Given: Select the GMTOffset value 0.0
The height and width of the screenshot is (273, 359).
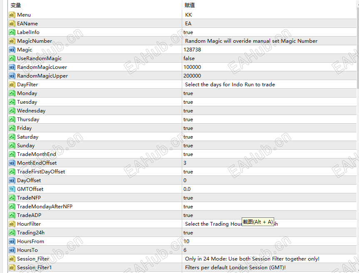Looking at the screenshot, I should pyautogui.click(x=187, y=189).
